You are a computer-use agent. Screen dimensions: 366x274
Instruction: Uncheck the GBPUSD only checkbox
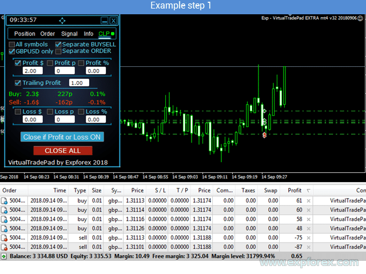tap(11, 51)
